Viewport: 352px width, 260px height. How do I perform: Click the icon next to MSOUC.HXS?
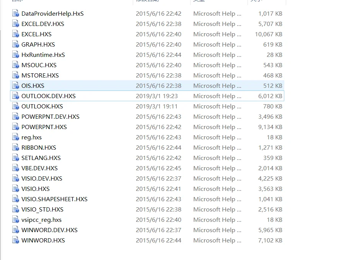click(x=15, y=65)
